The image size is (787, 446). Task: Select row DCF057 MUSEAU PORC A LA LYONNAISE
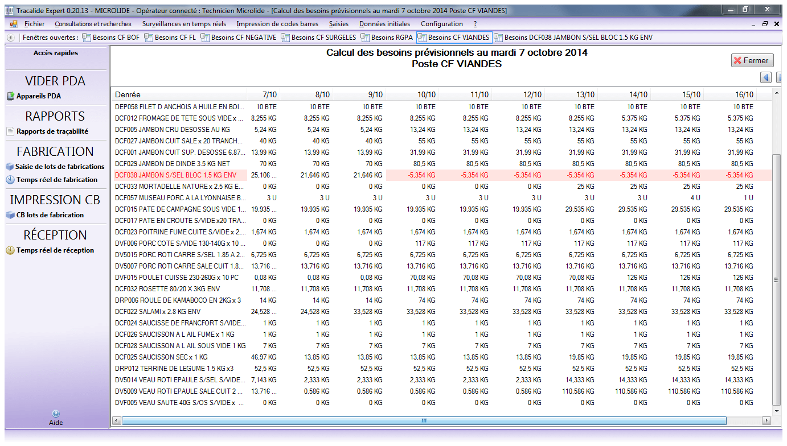coord(441,198)
